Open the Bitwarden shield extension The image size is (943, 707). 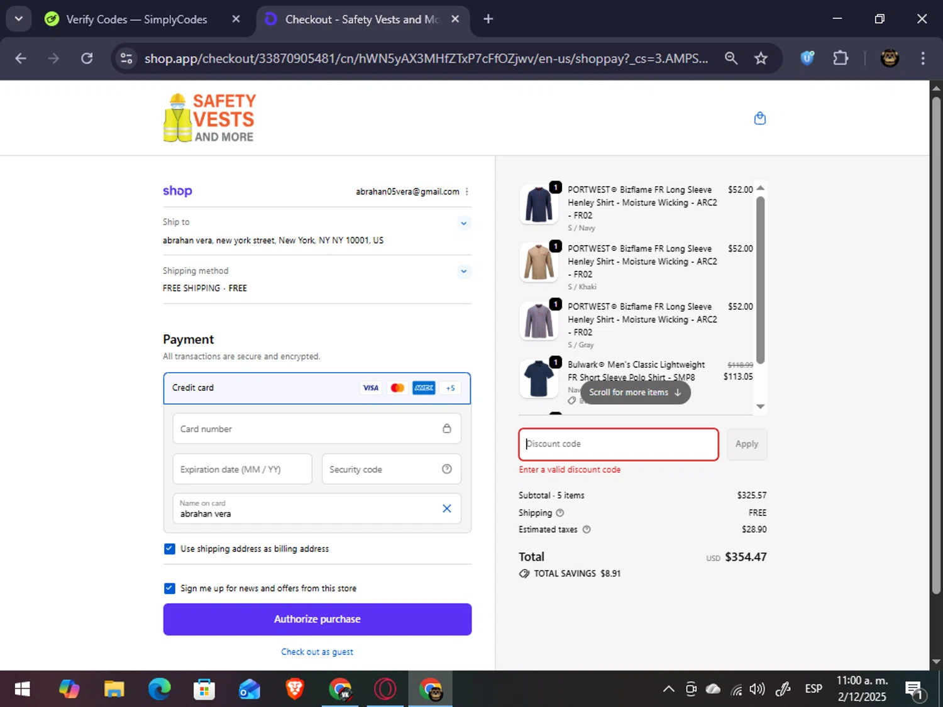click(807, 58)
